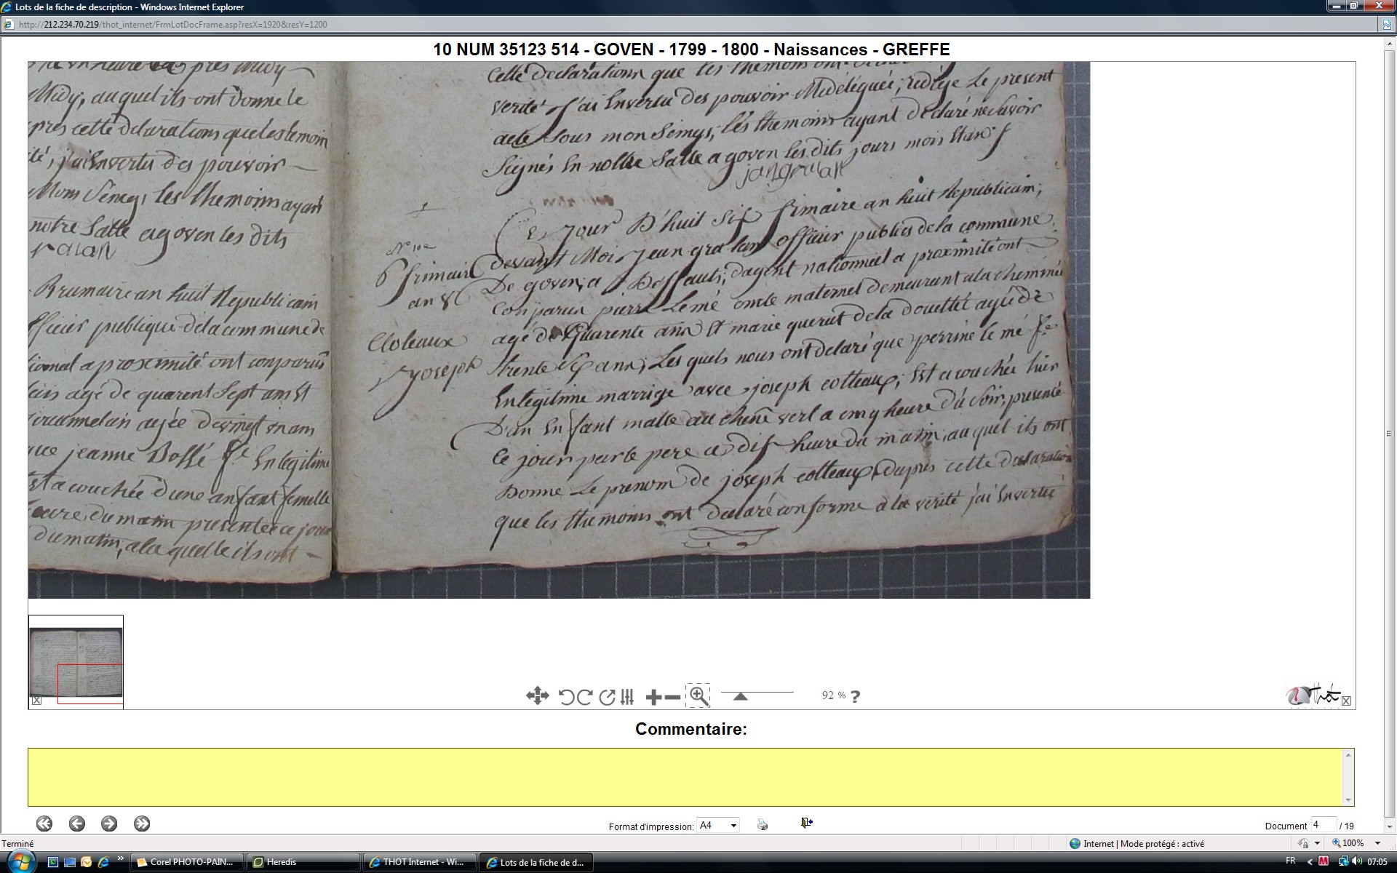Print the document with printer icon
The height and width of the screenshot is (873, 1397).
tap(762, 824)
